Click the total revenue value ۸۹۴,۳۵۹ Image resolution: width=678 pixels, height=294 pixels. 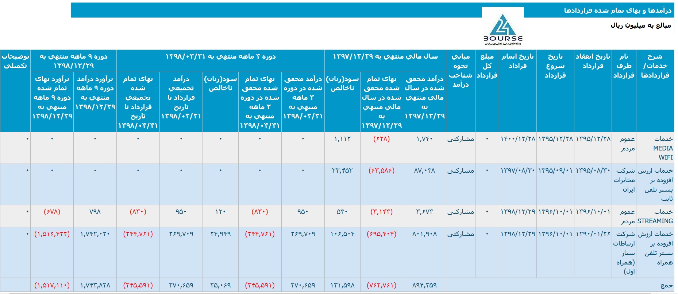424,285
